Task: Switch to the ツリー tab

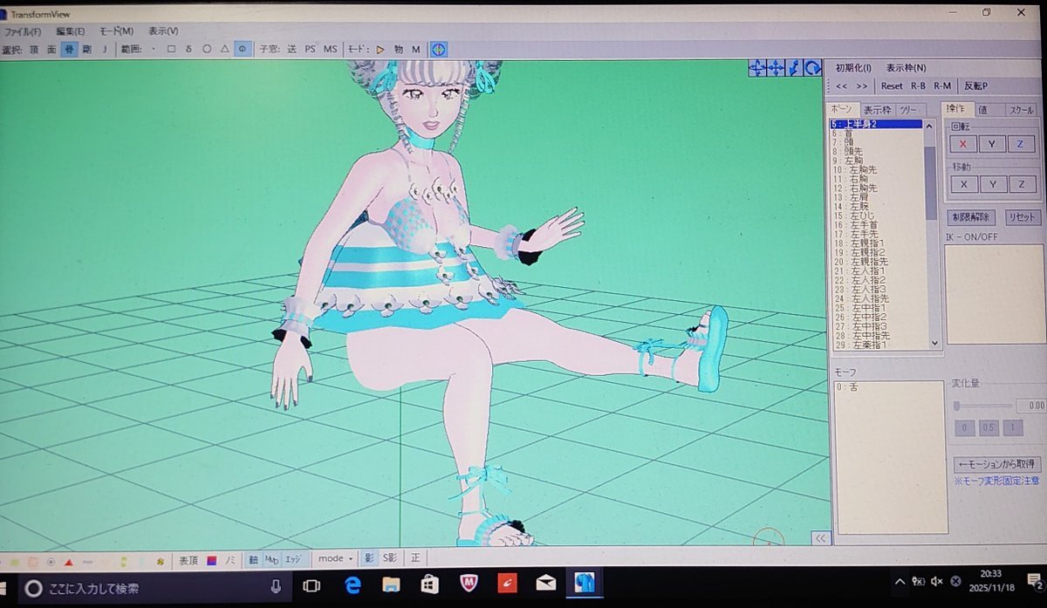Action: (908, 110)
